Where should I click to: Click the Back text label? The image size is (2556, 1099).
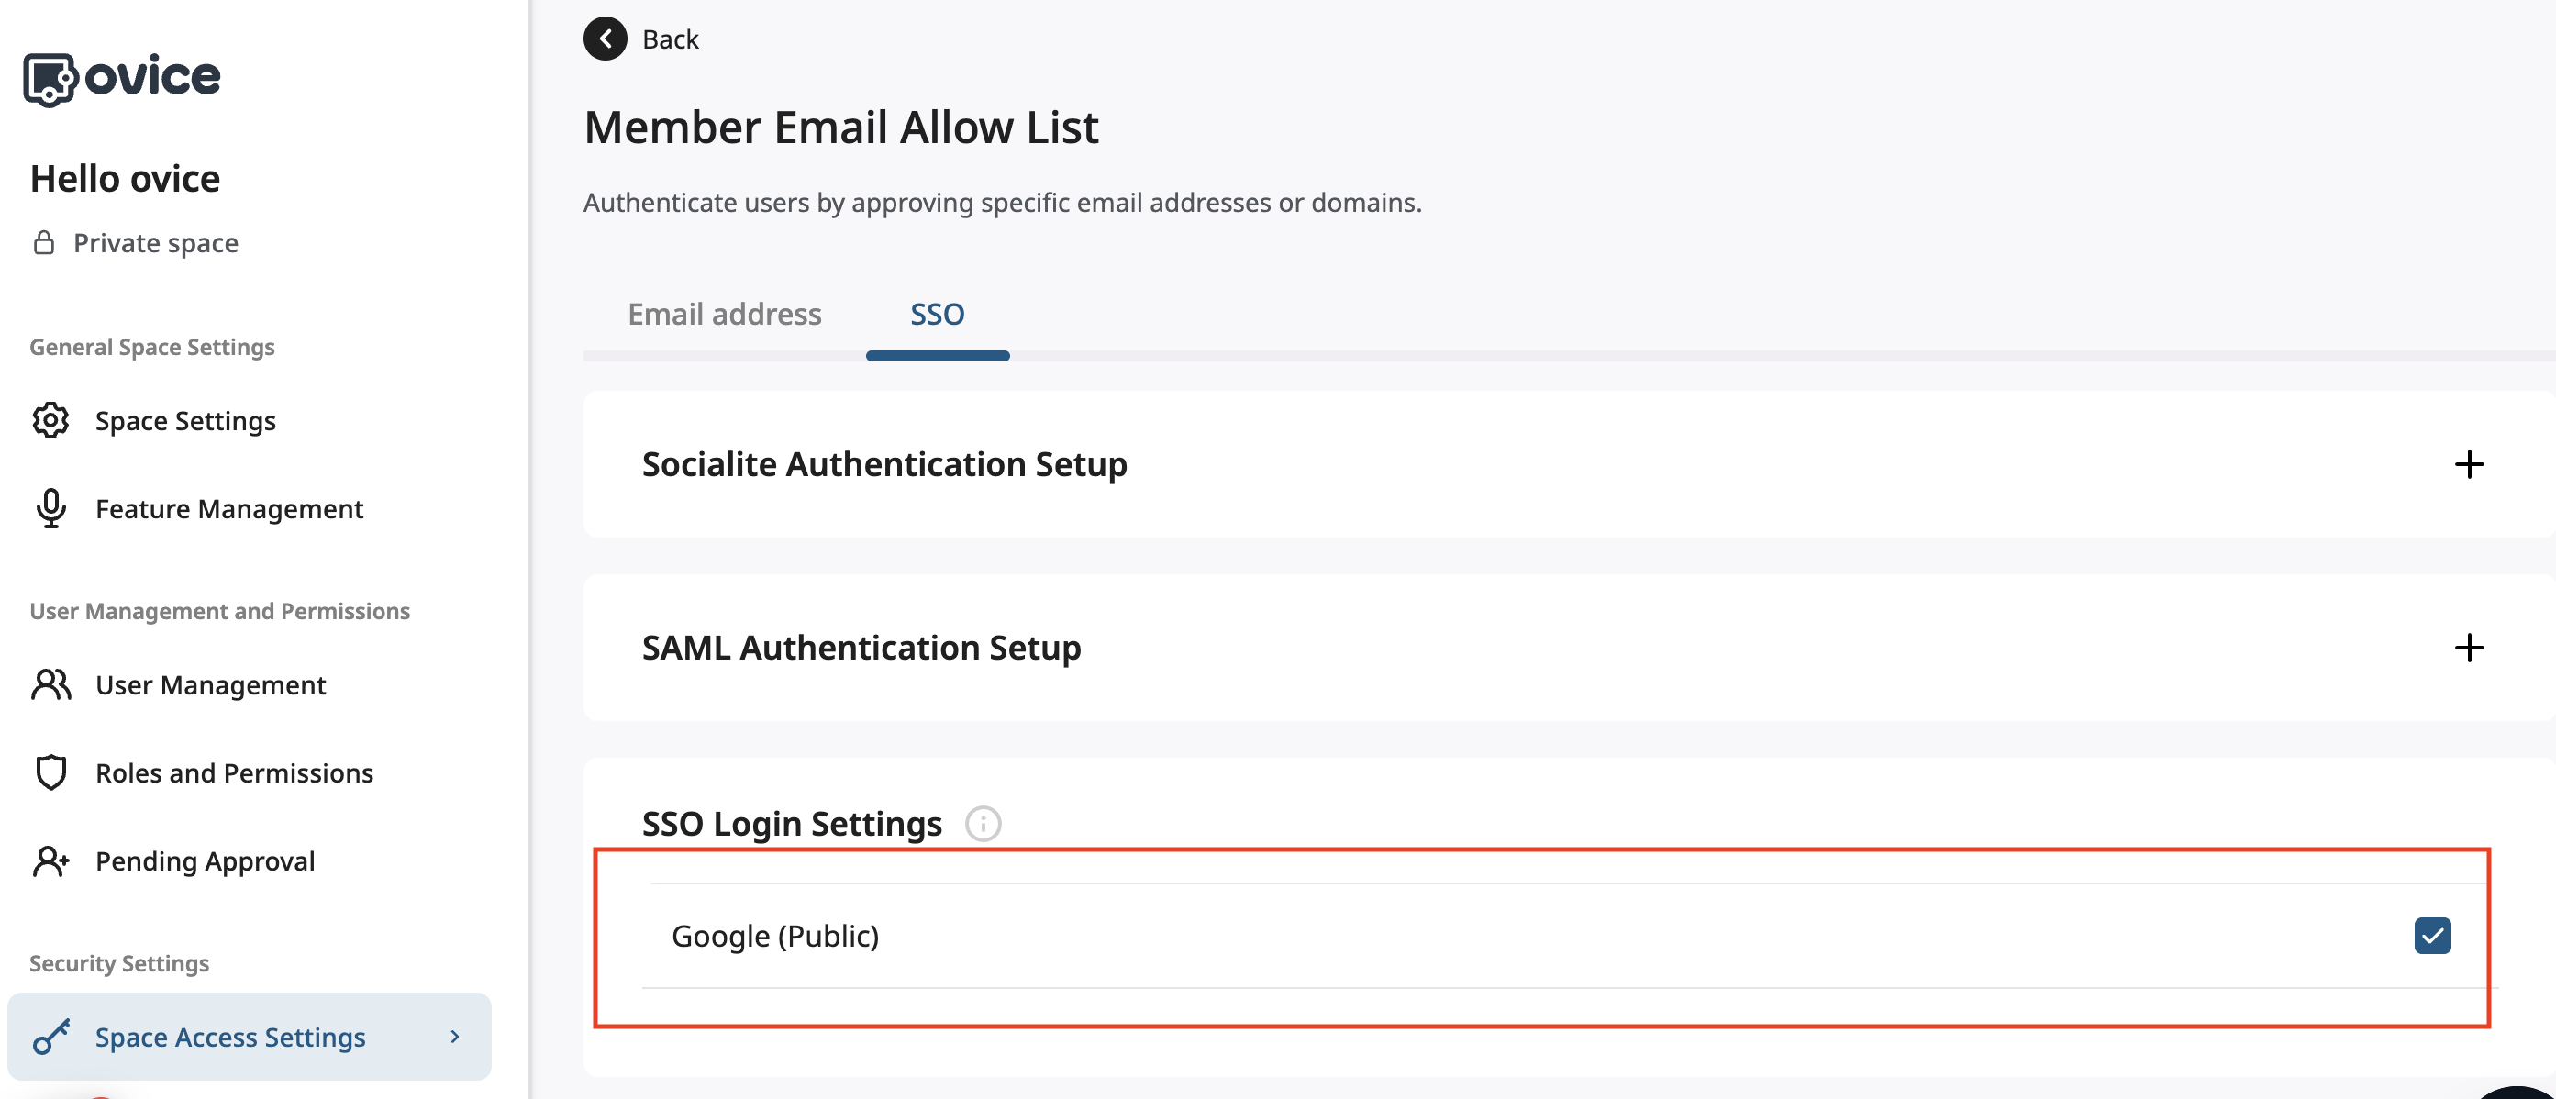click(x=670, y=39)
